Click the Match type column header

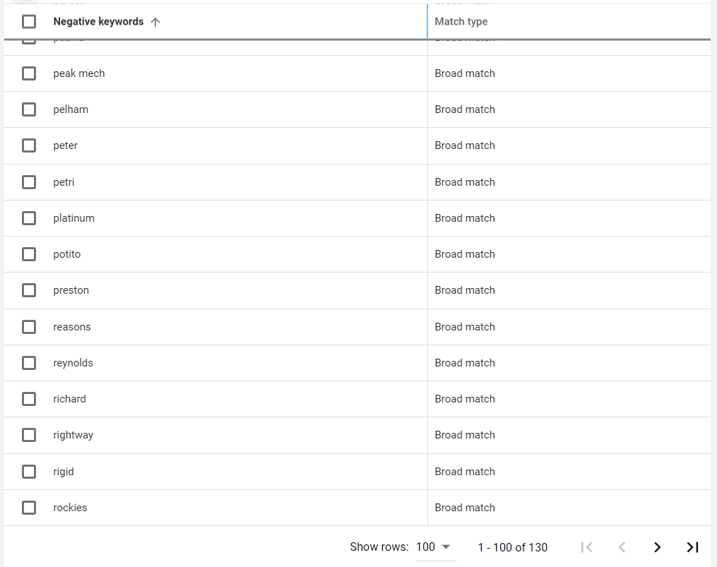(461, 22)
